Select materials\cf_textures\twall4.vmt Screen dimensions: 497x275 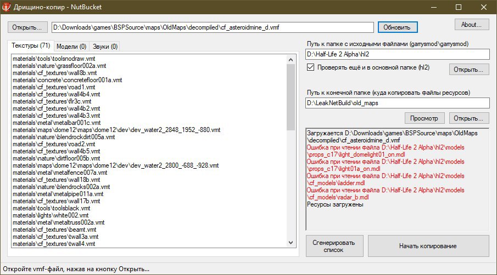(54, 244)
